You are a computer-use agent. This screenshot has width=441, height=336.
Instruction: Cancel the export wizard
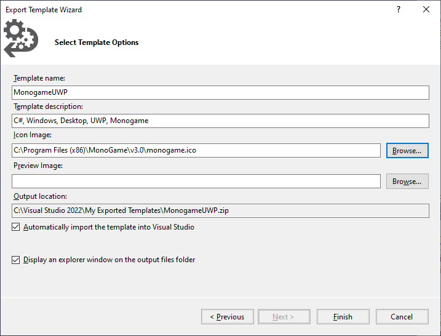(x=402, y=316)
